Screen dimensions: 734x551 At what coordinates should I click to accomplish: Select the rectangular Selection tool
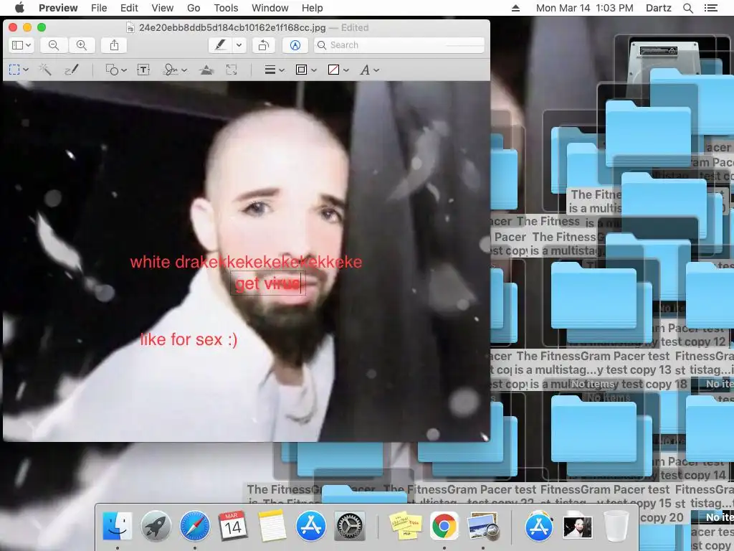(x=14, y=70)
